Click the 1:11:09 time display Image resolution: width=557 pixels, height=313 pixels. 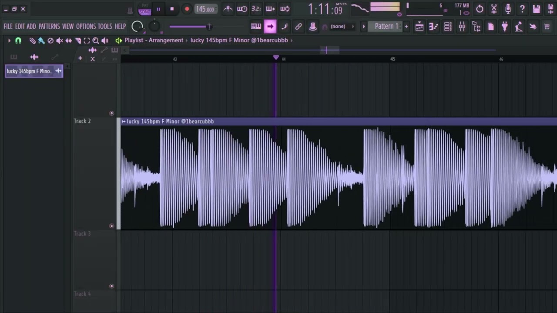coord(325,9)
